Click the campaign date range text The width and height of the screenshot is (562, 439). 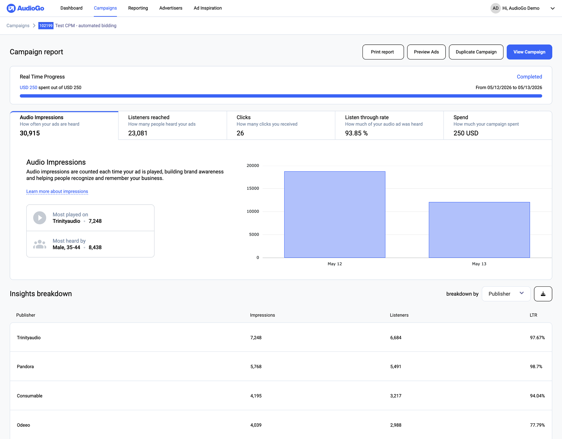point(509,87)
